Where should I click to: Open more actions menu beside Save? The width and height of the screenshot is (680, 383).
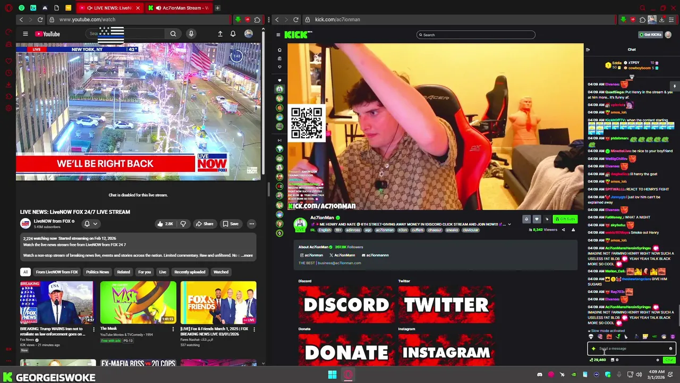point(252,224)
